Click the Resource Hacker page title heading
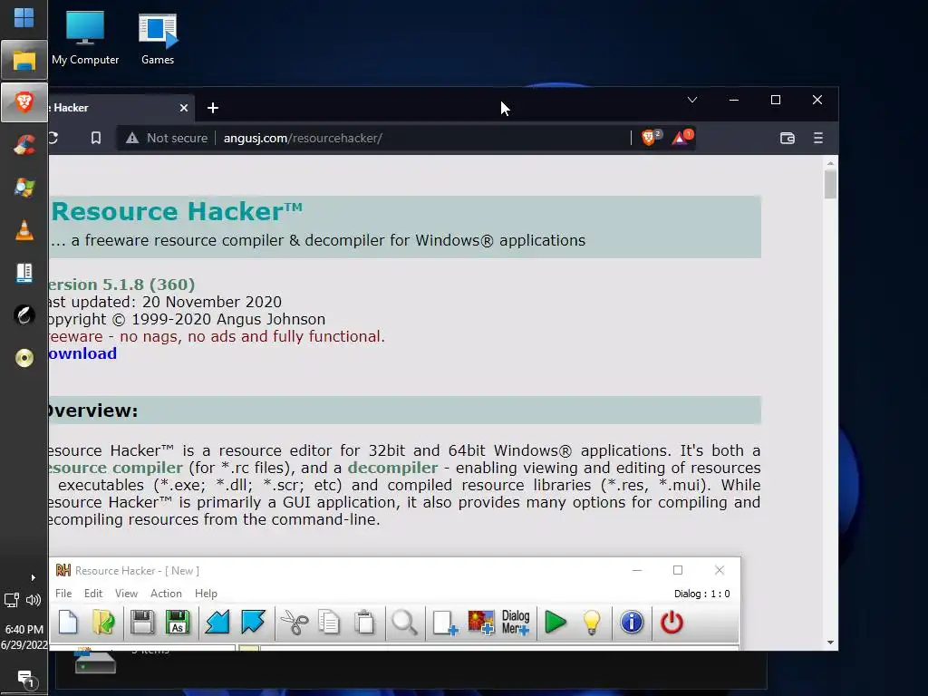 click(177, 211)
